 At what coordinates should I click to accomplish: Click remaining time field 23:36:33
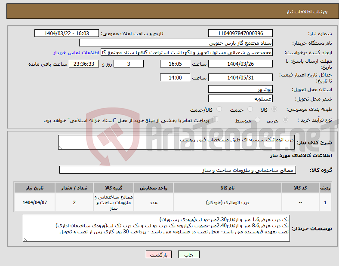coord(84,64)
